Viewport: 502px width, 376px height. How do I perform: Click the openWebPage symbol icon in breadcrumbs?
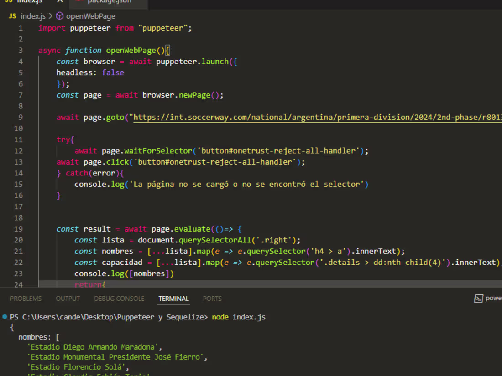tap(60, 15)
